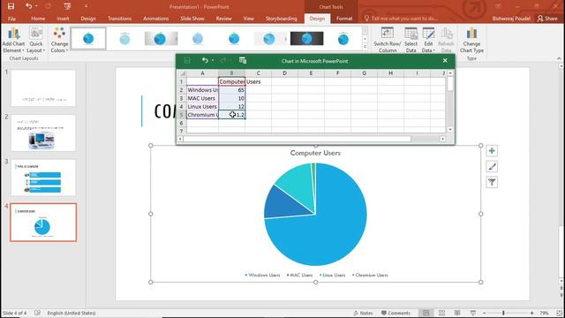Close the Chart in Microsoft PowerPoint data window
Viewport: 565px width, 318px height.
click(x=445, y=61)
